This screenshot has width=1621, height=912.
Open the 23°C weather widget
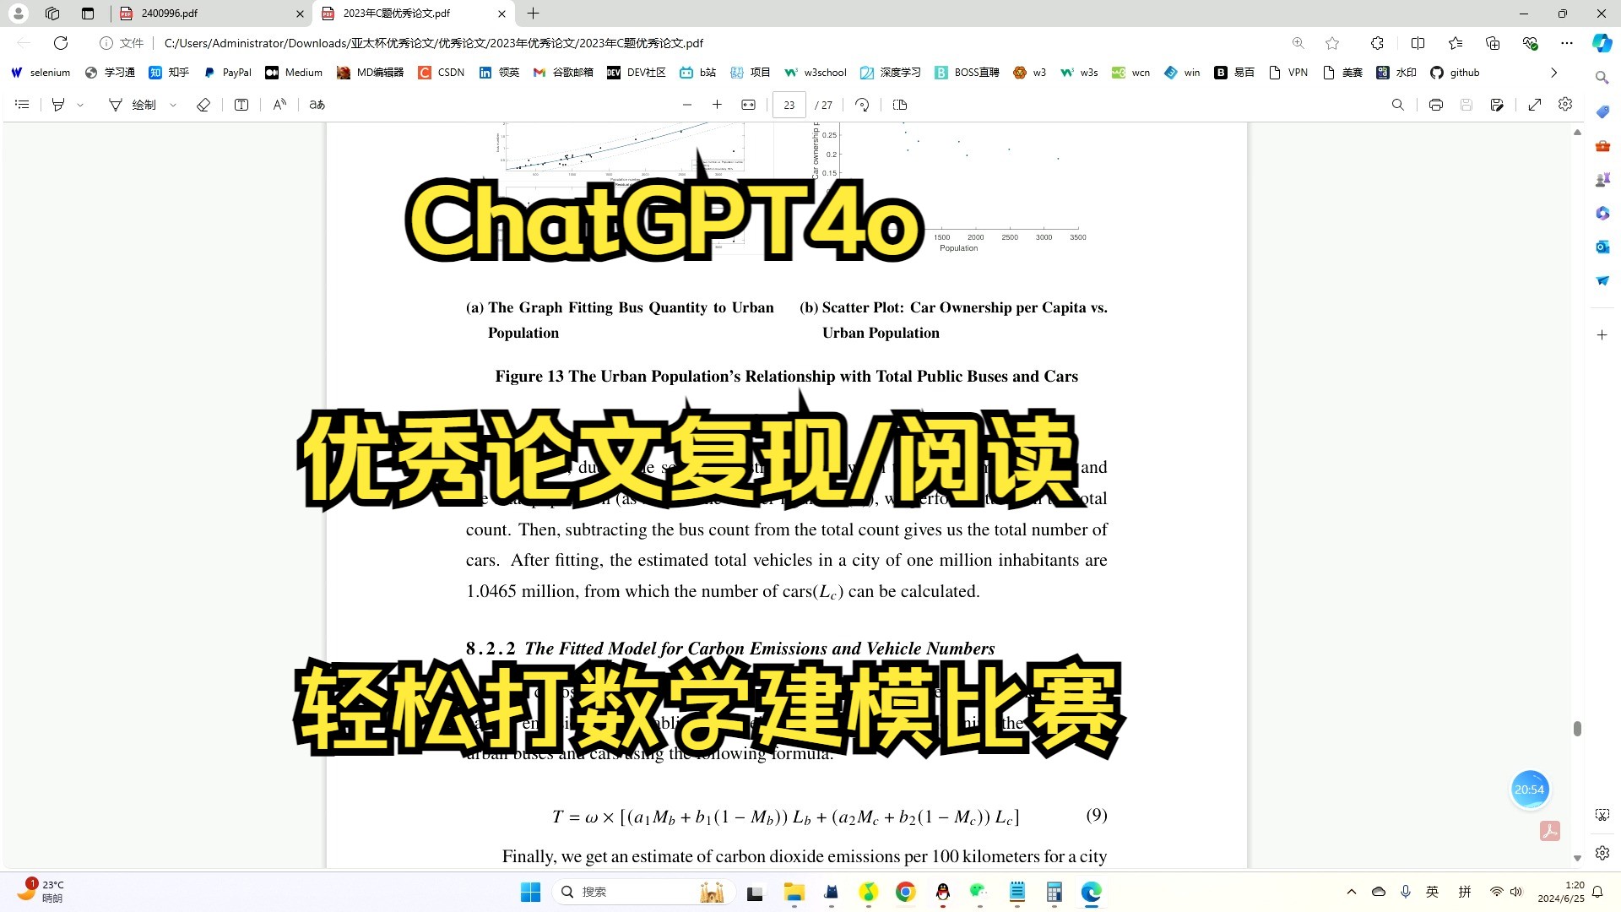[41, 891]
